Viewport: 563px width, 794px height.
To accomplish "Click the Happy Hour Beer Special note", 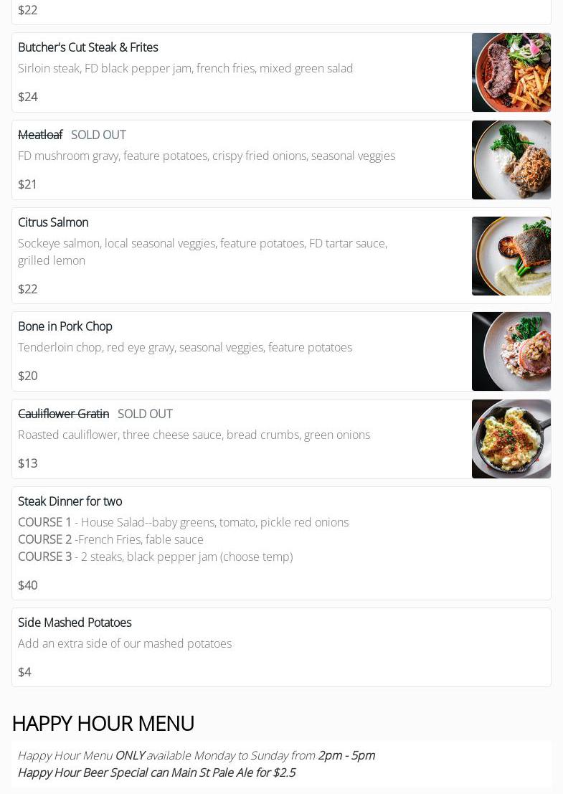I will (x=156, y=772).
